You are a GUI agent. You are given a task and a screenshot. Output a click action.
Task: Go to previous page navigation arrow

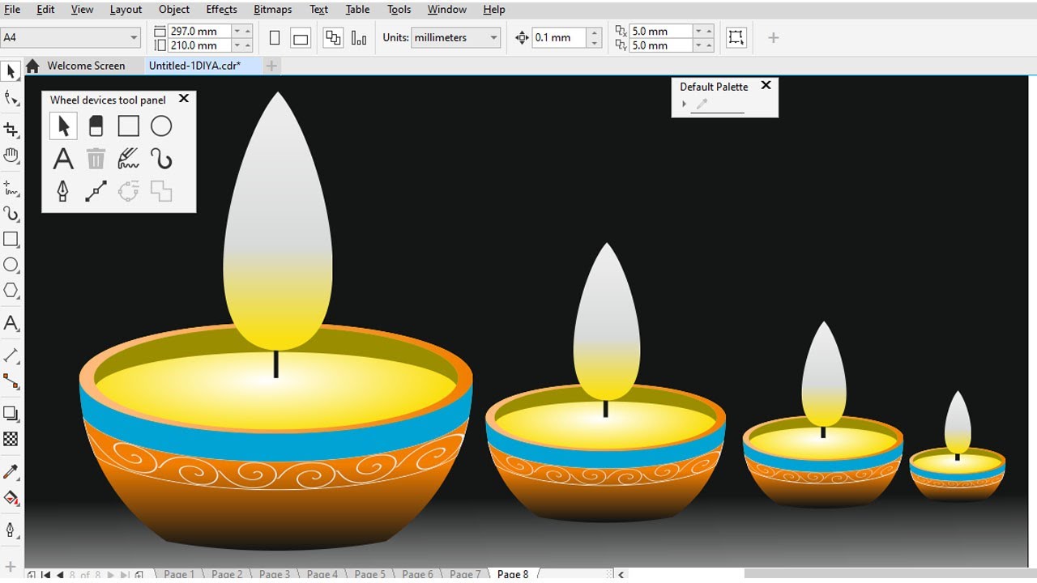point(60,575)
